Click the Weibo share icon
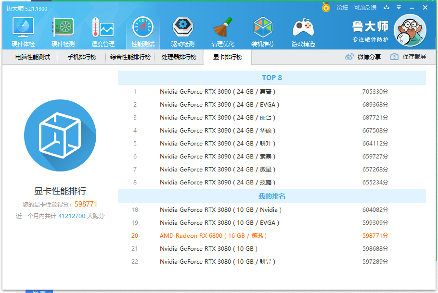The width and height of the screenshot is (438, 293). 349,57
